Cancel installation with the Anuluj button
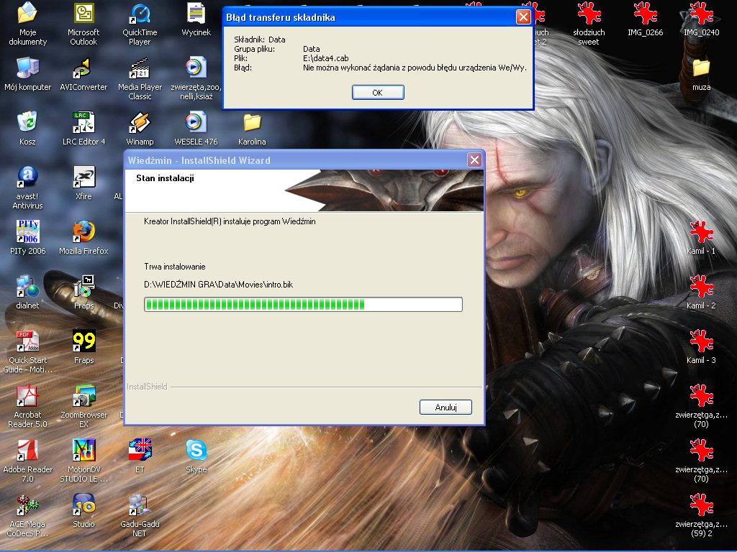The width and height of the screenshot is (737, 552). point(446,407)
